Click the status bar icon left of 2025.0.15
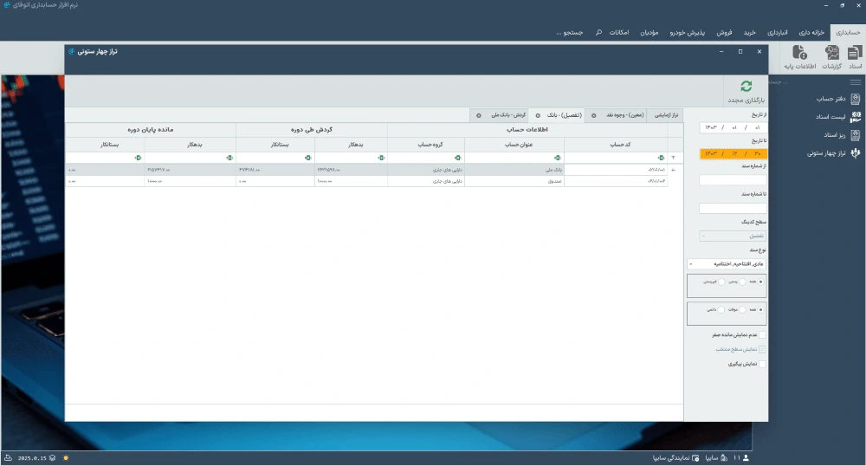The image size is (866, 466). pyautogui.click(x=9, y=458)
